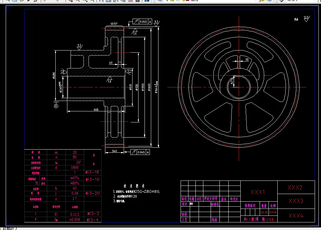Select the XXX3 title block placeholder
The width and height of the screenshot is (321, 230).
296,201
